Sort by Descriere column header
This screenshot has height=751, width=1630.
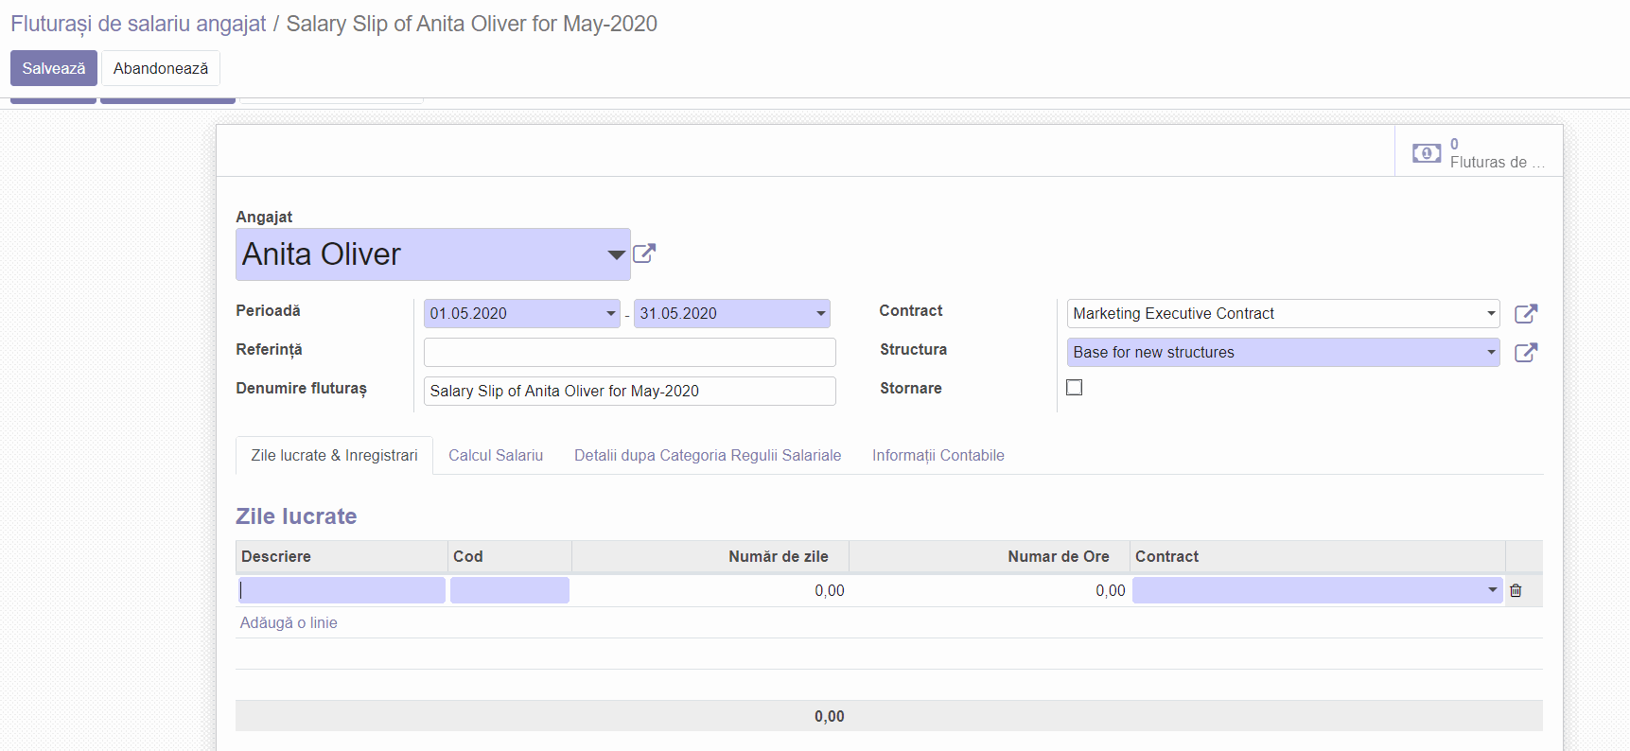coord(342,557)
